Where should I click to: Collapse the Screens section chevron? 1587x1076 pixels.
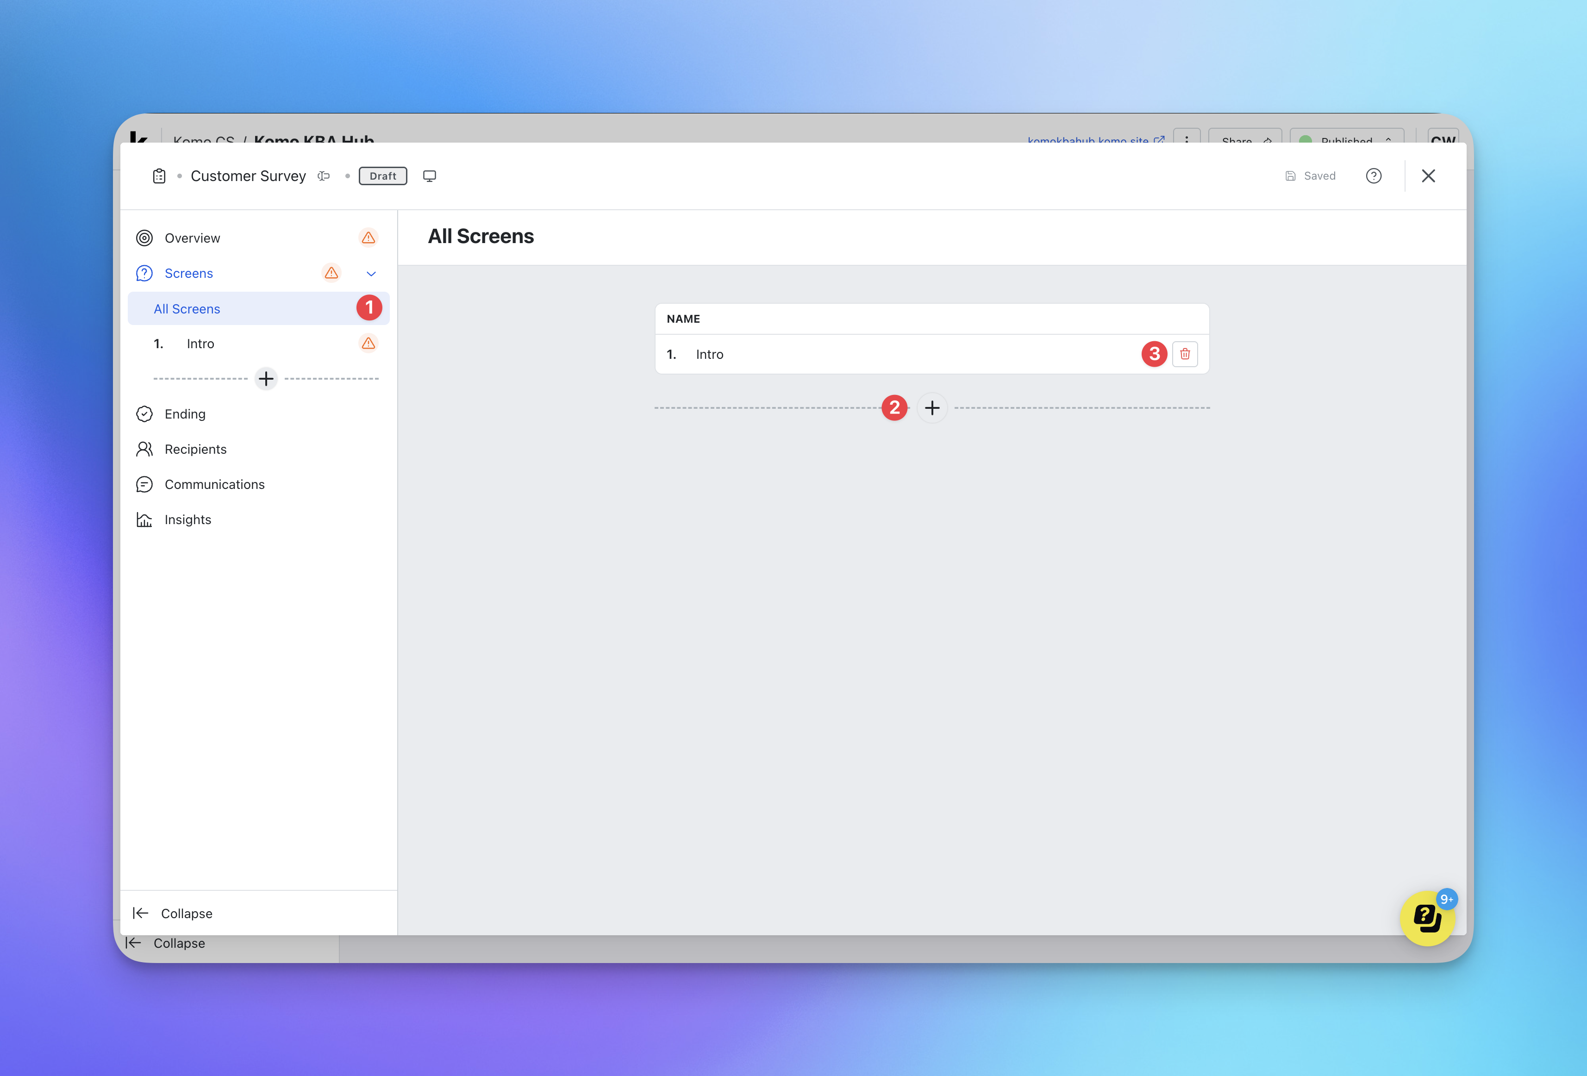point(371,274)
